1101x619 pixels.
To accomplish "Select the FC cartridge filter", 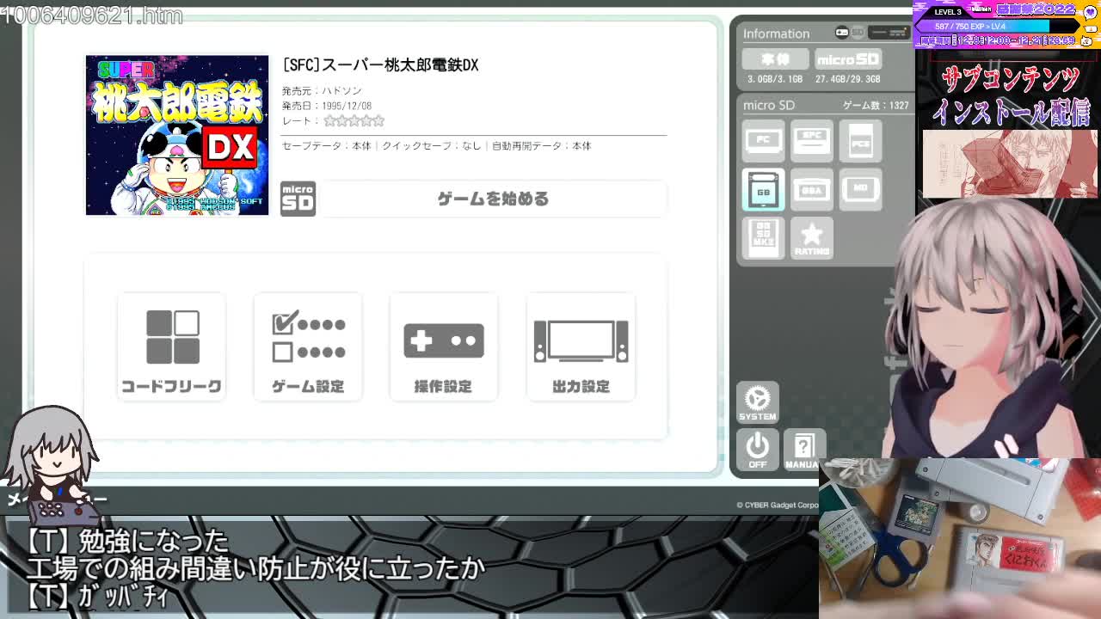I will (x=763, y=141).
